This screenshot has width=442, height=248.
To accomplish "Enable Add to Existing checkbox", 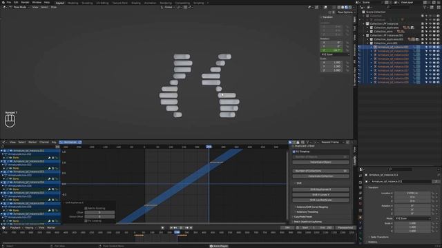I will pos(86,208).
